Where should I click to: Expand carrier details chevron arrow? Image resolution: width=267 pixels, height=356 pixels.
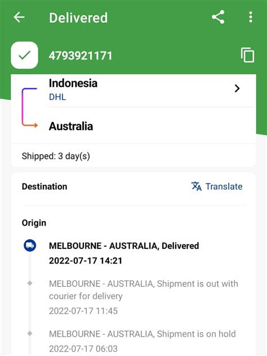pyautogui.click(x=237, y=88)
